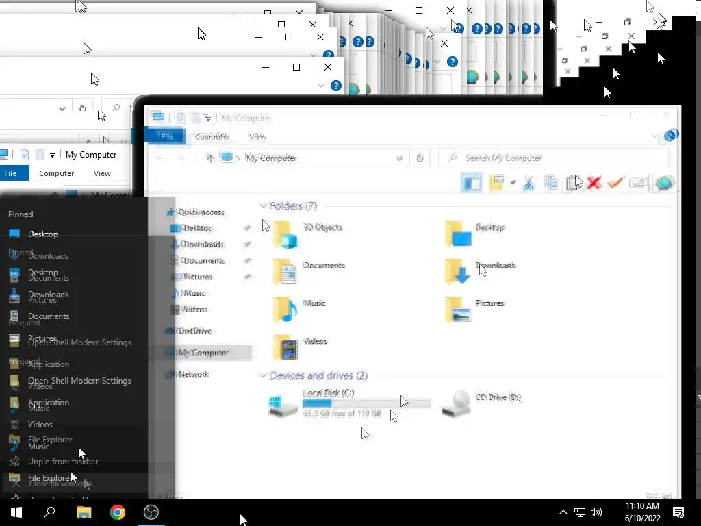Open File tab in background My Computer window
Screen dimensions: 701x526
click(12, 173)
